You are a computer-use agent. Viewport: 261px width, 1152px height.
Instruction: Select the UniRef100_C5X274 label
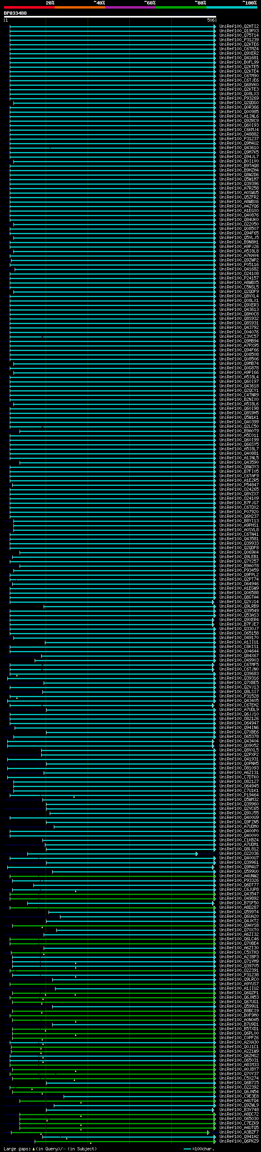[x=239, y=1078]
